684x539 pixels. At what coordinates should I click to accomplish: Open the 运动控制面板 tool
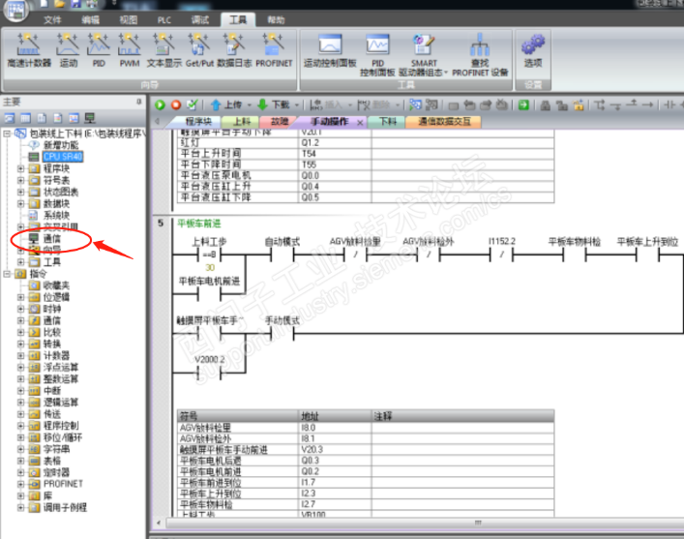tap(330, 50)
